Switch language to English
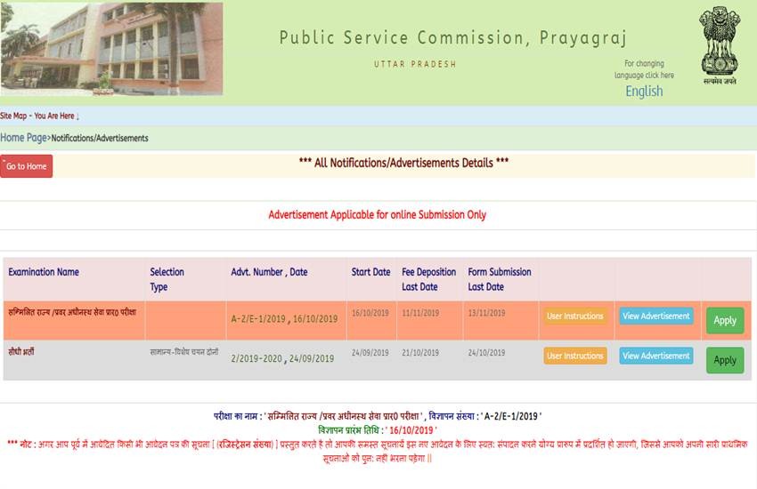Image resolution: width=757 pixels, height=489 pixels. pos(643,91)
